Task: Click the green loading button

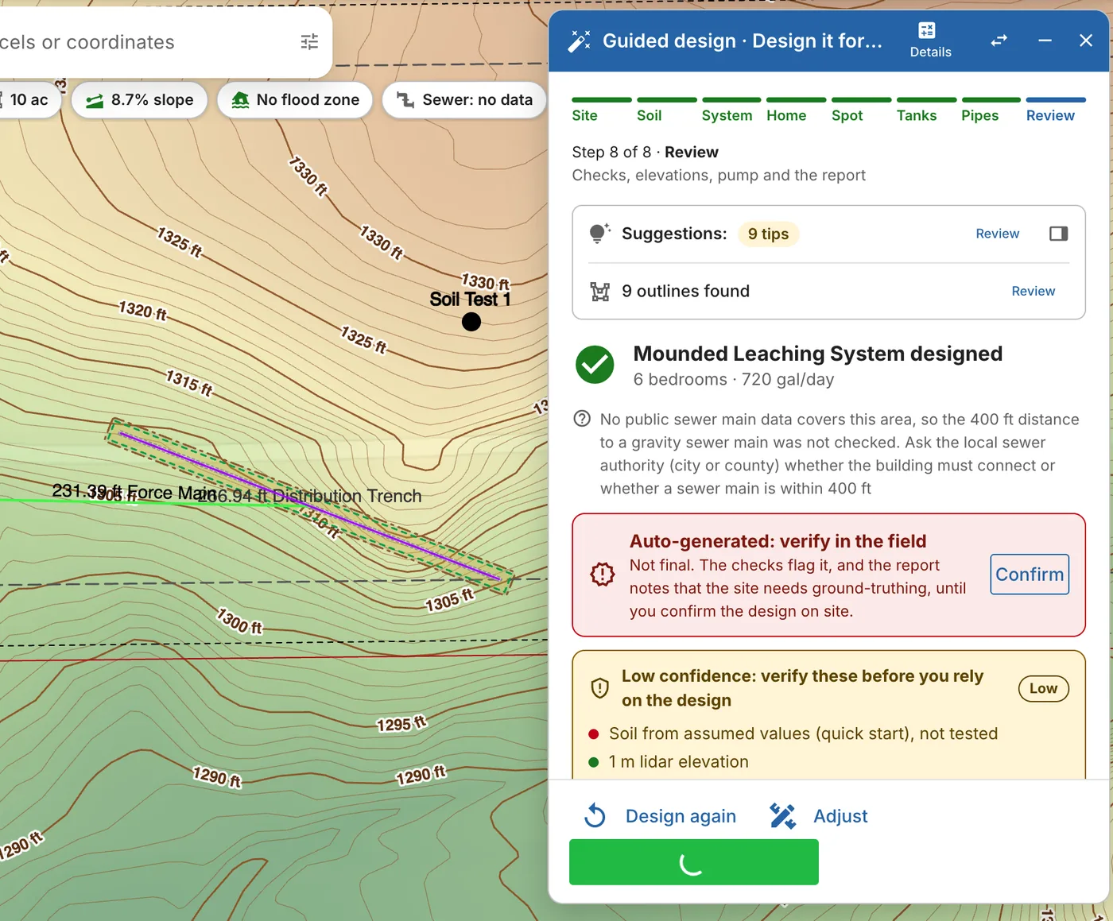Action: pyautogui.click(x=694, y=862)
